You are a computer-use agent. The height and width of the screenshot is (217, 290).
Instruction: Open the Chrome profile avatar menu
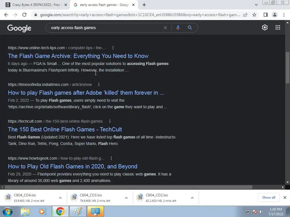pyautogui.click(x=275, y=15)
